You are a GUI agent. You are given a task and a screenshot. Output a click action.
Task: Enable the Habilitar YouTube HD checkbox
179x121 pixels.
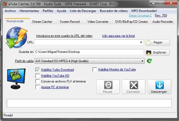(38, 76)
